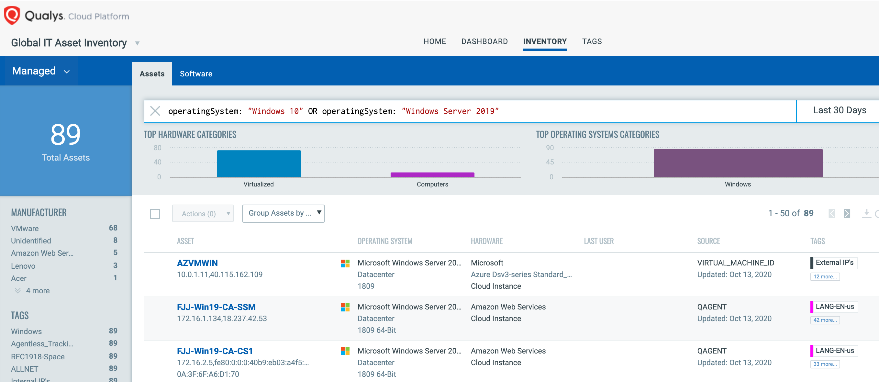
Task: Click the Windows logo icon for AZVMWIN
Action: (345, 263)
